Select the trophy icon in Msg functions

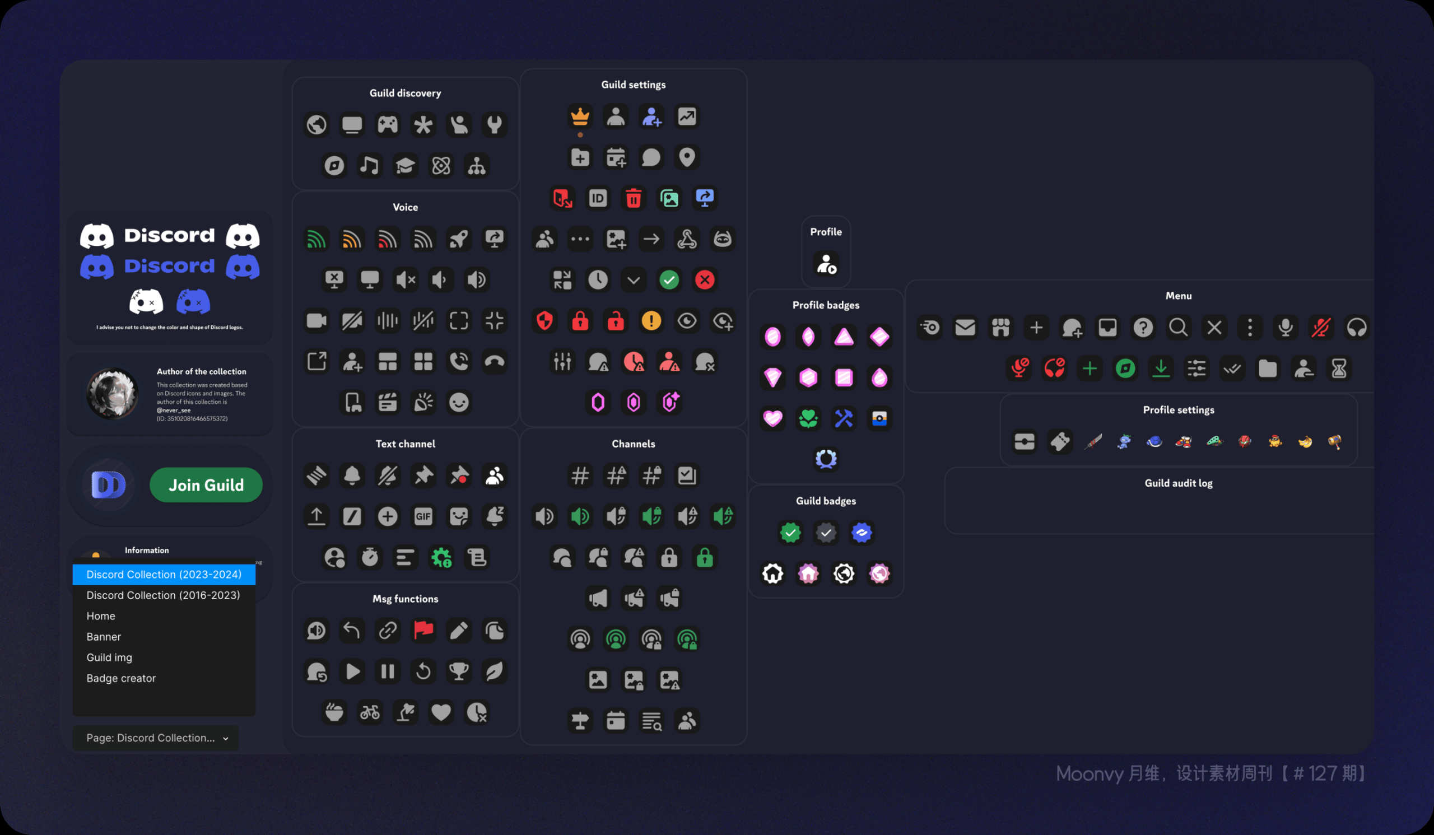click(x=459, y=671)
